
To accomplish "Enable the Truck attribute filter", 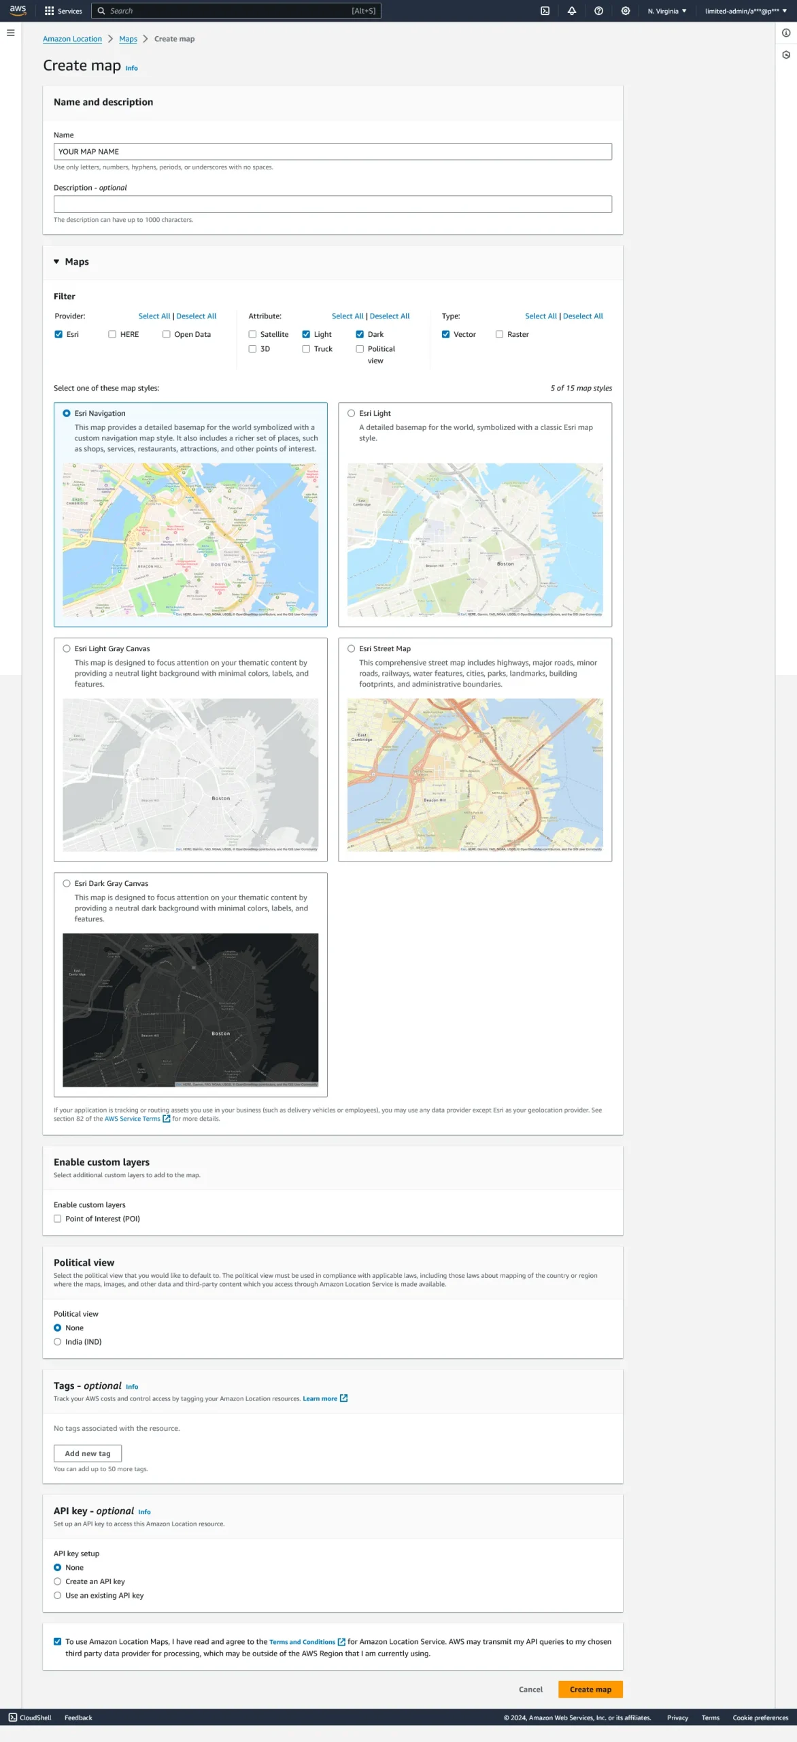I will click(306, 349).
